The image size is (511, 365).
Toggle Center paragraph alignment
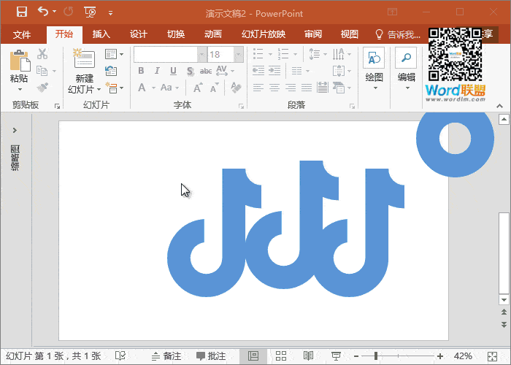[x=274, y=88]
